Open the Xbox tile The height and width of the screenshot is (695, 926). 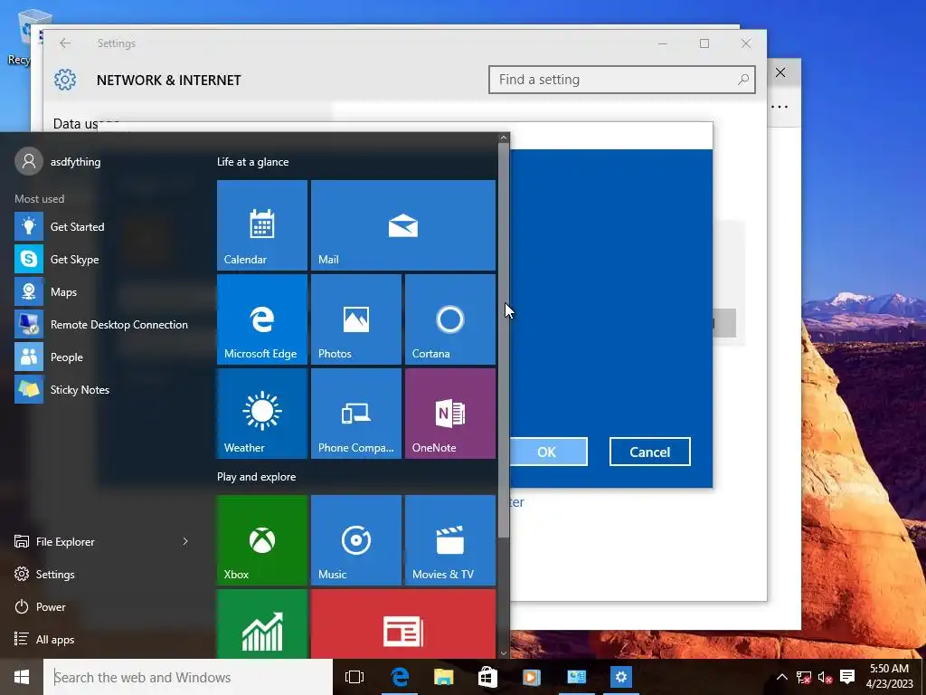262,540
